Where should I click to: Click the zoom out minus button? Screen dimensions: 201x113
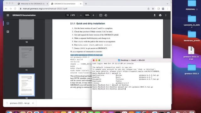coord(81,15)
